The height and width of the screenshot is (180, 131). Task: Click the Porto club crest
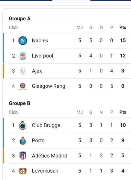23,140
